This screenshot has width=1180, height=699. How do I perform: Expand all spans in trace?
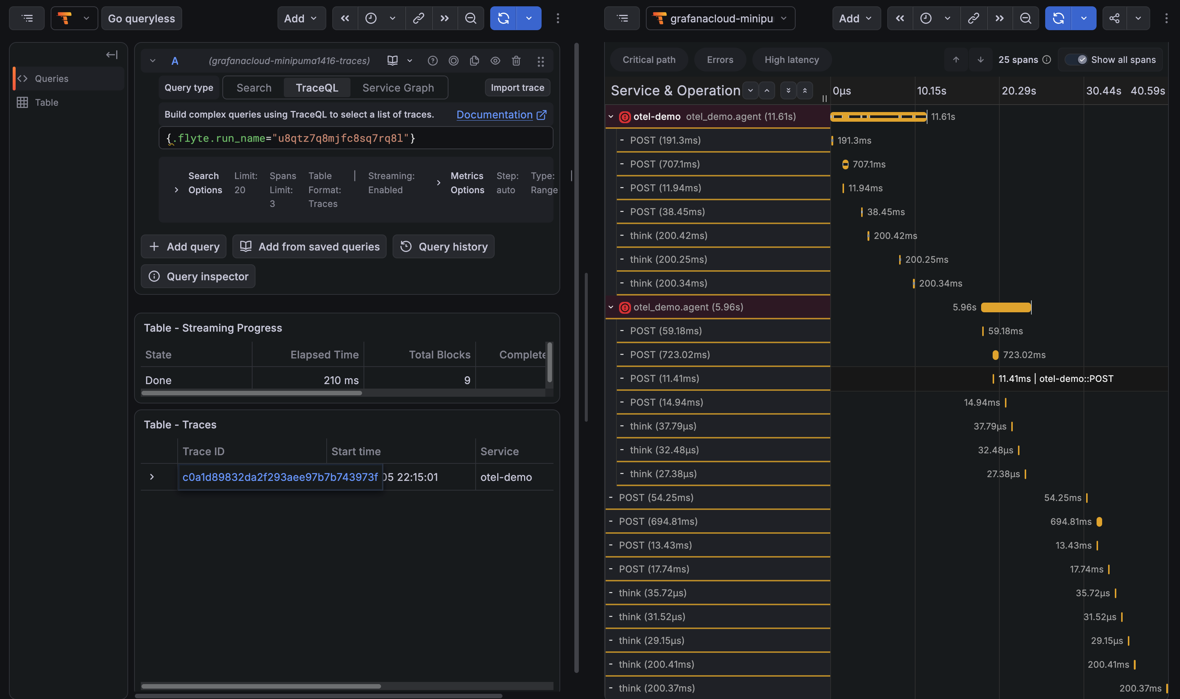click(x=789, y=90)
